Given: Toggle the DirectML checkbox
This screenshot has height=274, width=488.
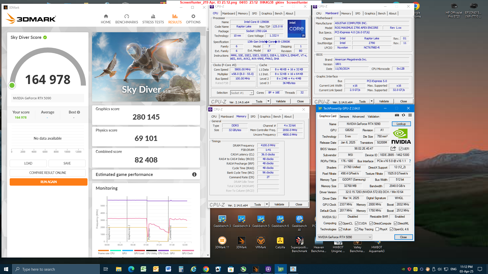Looking at the screenshot, I should (x=395, y=223).
